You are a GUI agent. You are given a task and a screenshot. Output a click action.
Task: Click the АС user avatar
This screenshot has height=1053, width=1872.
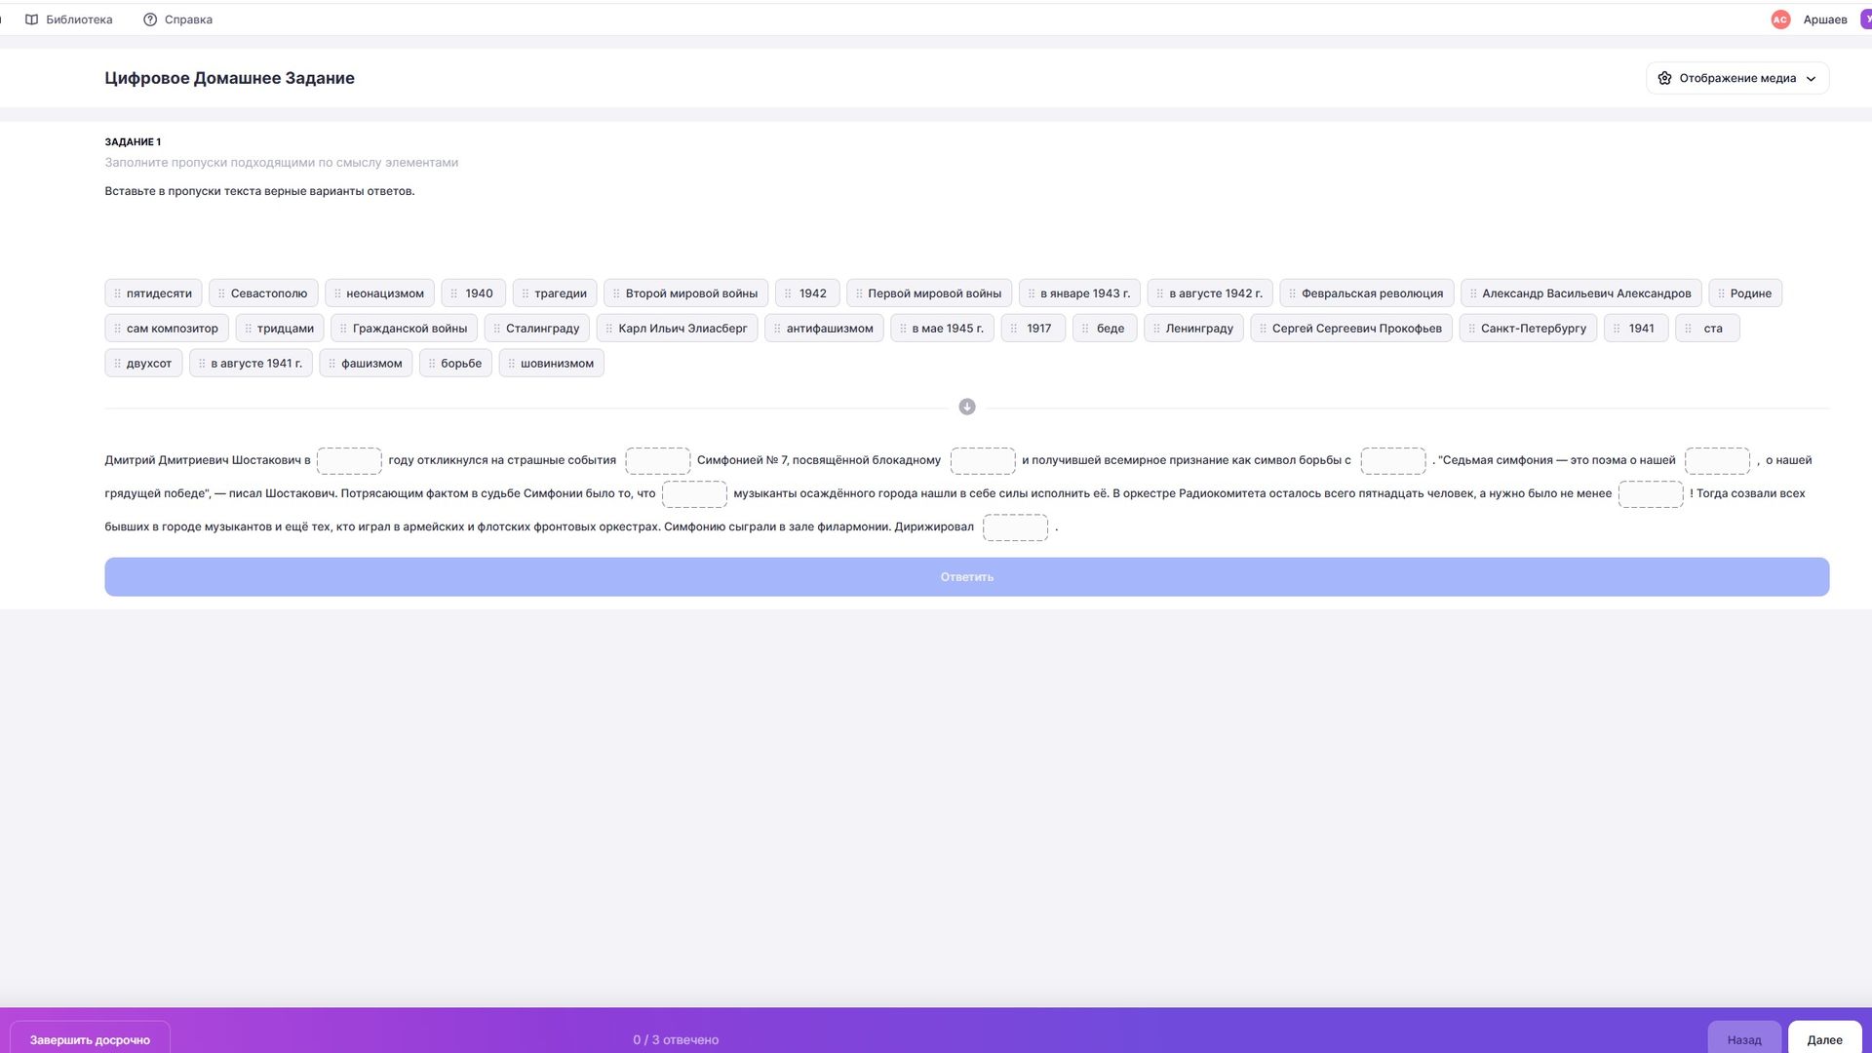(1780, 19)
